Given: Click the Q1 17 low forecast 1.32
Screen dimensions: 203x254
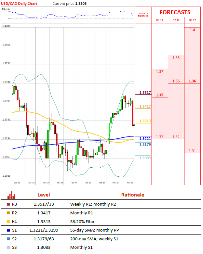Looking at the screenshot, I should click(x=159, y=137).
